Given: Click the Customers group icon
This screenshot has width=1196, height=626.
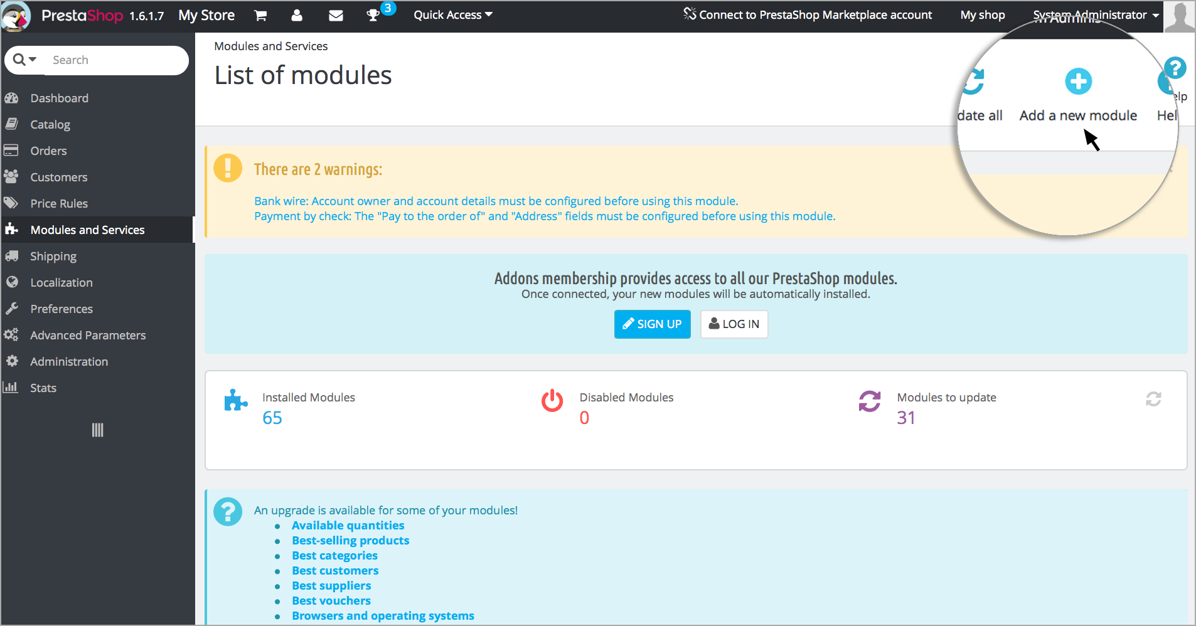Looking at the screenshot, I should pos(11,177).
